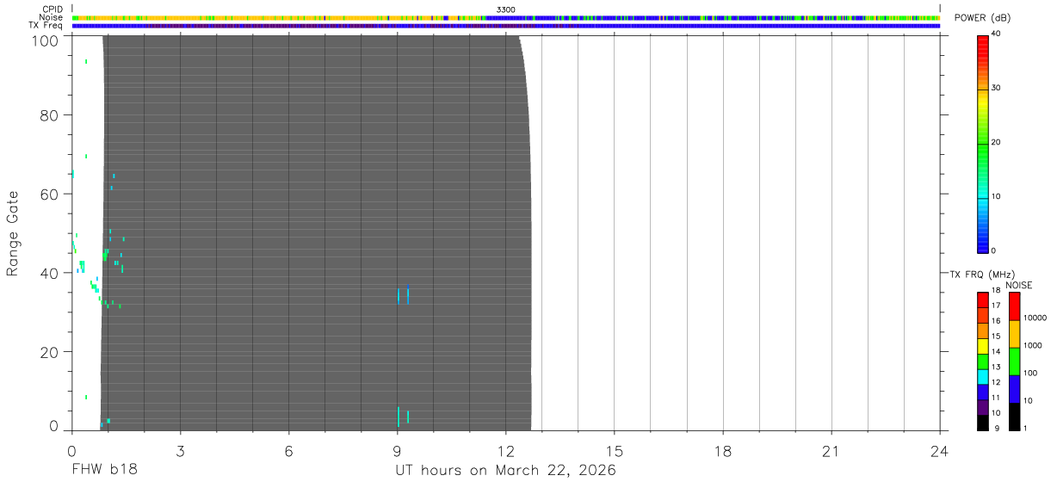Click the CPID label at top left

[x=52, y=9]
